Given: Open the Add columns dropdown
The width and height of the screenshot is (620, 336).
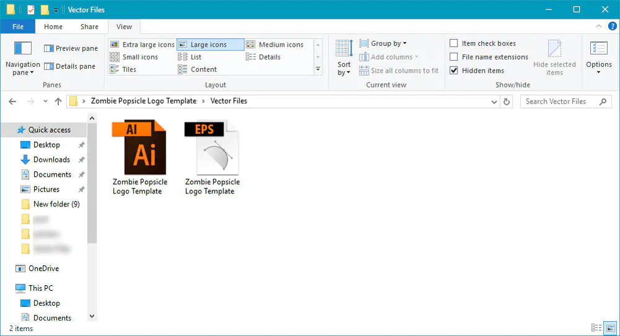Looking at the screenshot, I should pyautogui.click(x=388, y=57).
